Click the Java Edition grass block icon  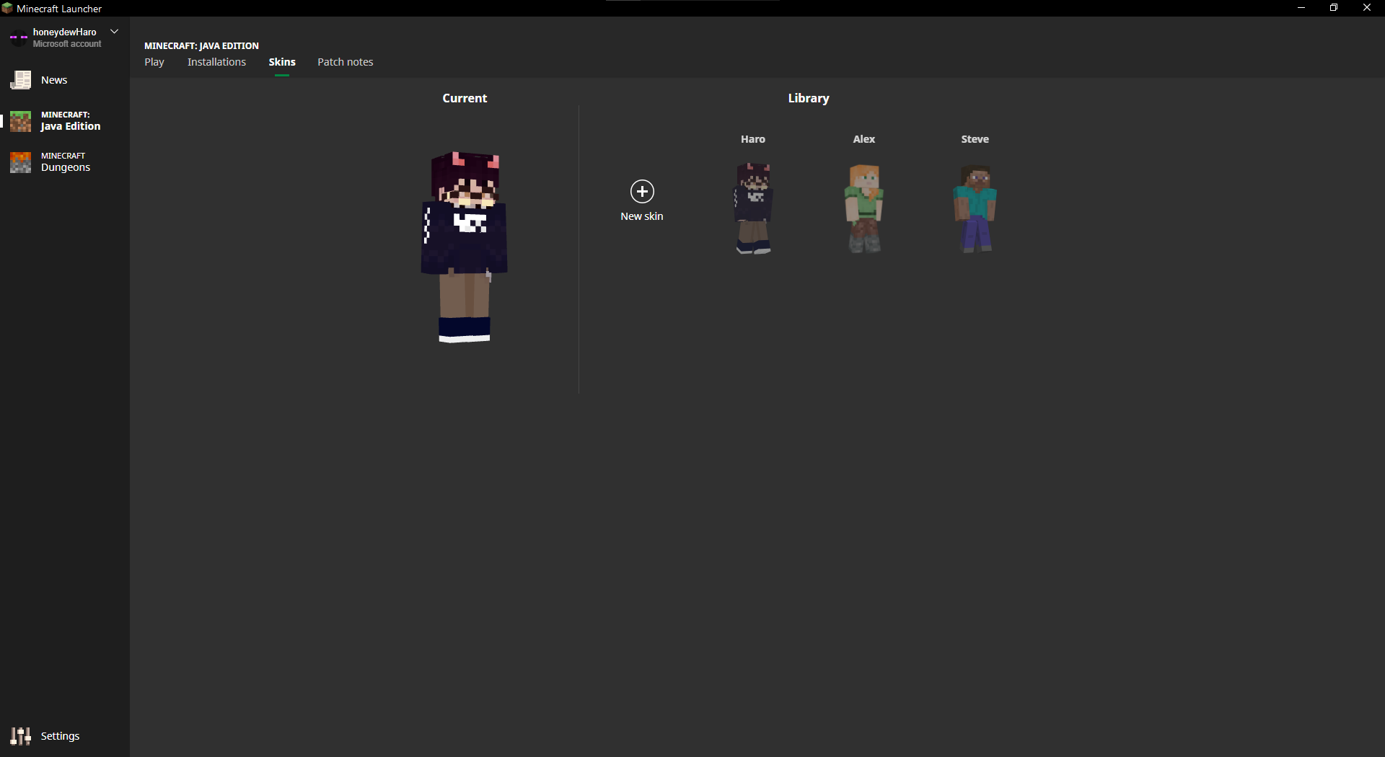(21, 121)
